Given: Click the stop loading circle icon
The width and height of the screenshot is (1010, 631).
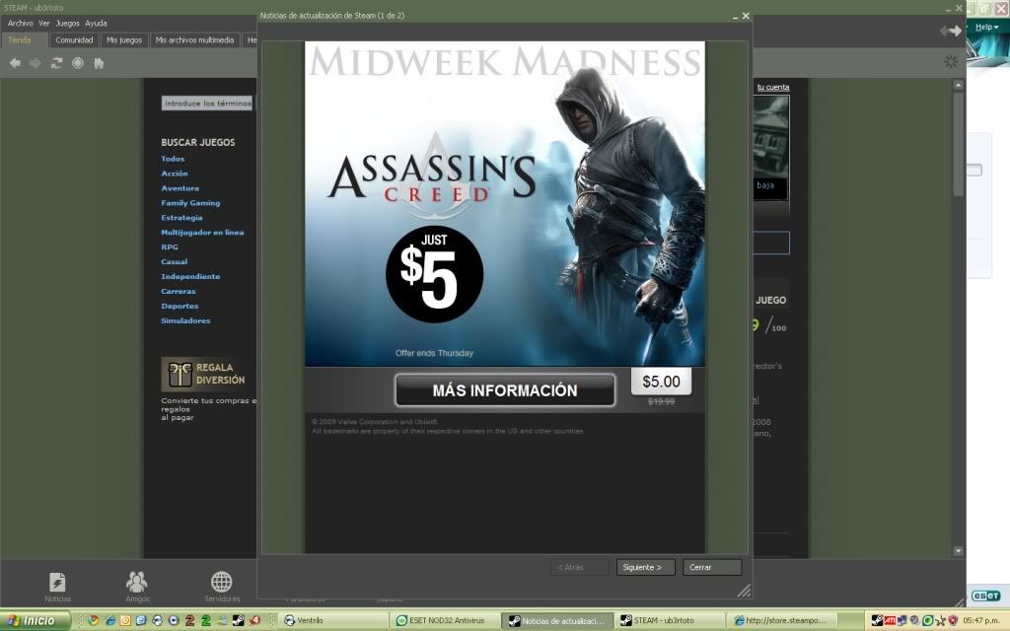Looking at the screenshot, I should (78, 63).
